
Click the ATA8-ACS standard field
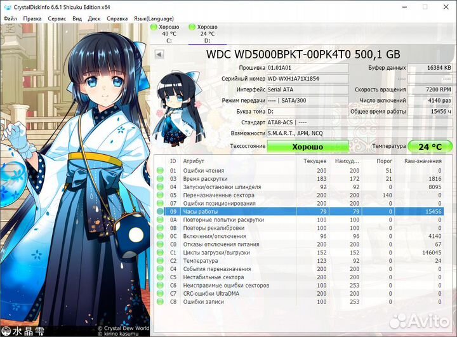360,122
